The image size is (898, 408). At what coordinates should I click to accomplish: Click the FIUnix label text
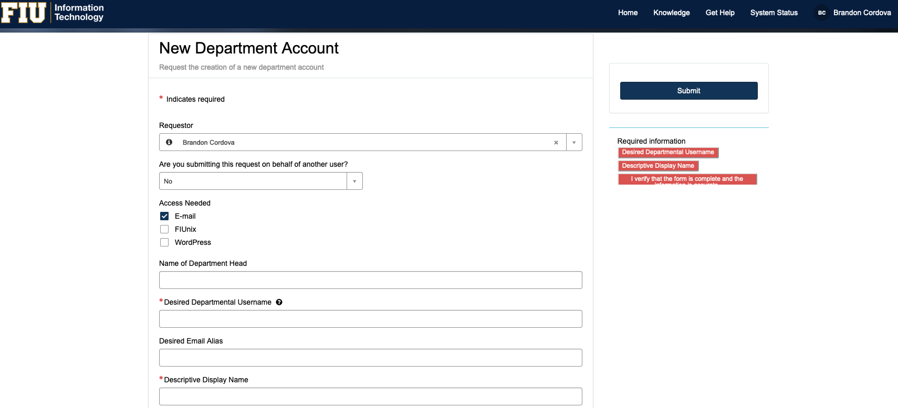pos(185,229)
